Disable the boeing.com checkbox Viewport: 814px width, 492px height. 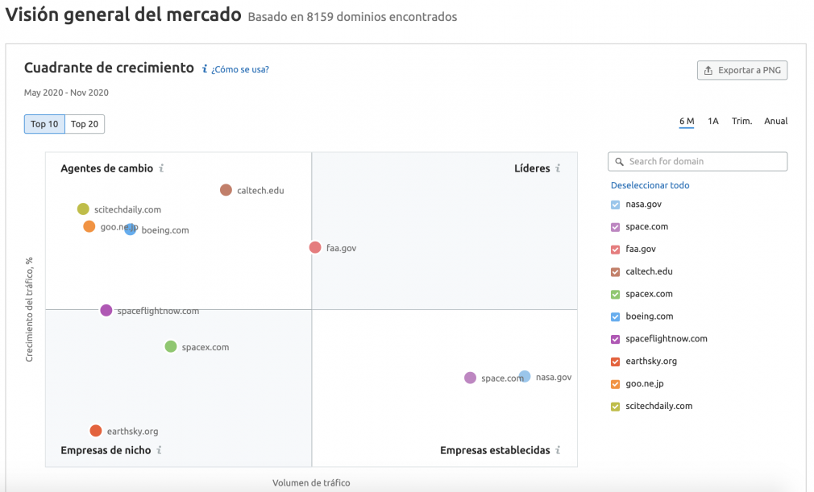point(615,316)
